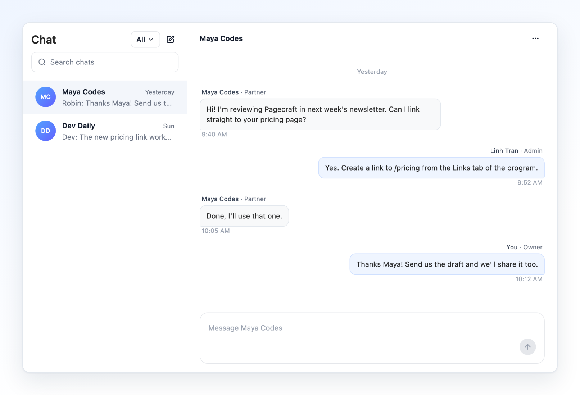This screenshot has height=395, width=580.
Task: Select the Maya Codes conversation row
Action: point(105,97)
